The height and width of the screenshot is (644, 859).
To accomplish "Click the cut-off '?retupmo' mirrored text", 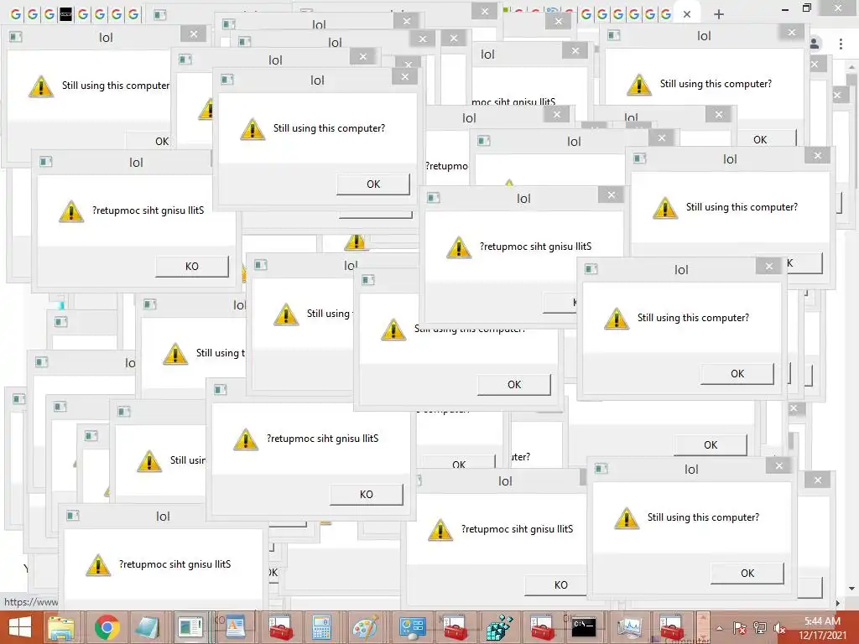I will [x=446, y=166].
